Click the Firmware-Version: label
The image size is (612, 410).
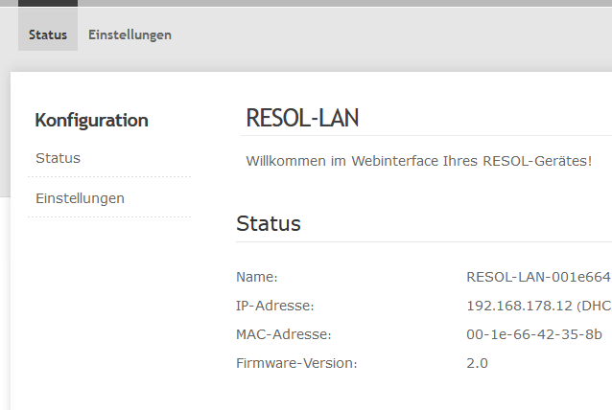tap(296, 363)
